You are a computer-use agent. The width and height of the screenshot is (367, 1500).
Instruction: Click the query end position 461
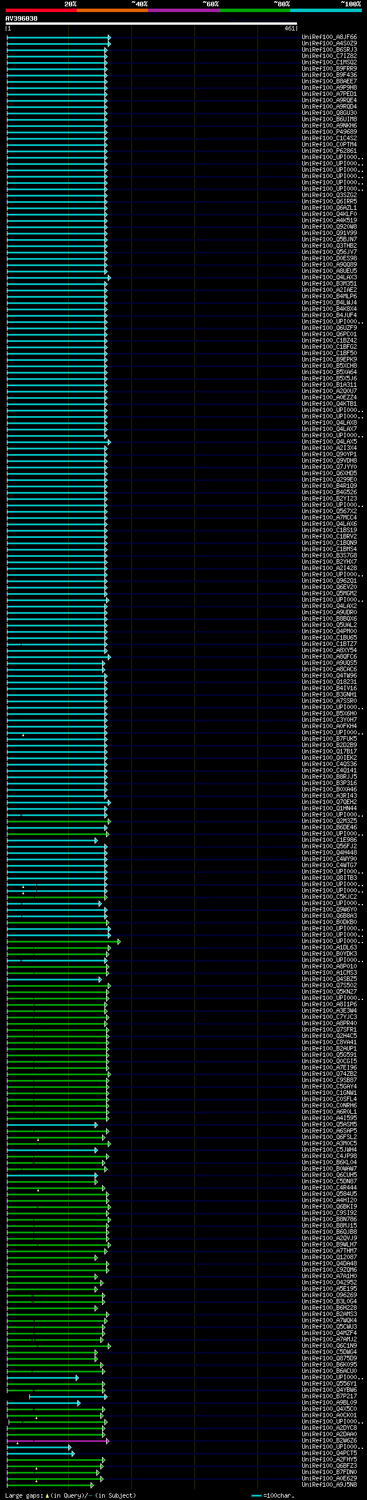(x=290, y=28)
